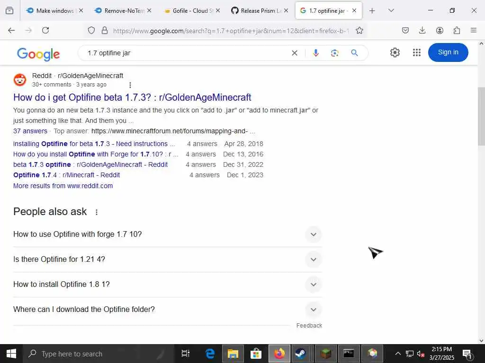
Task: Open 'beta 1.7.3 optifine' Reddit link
Action: point(90,164)
